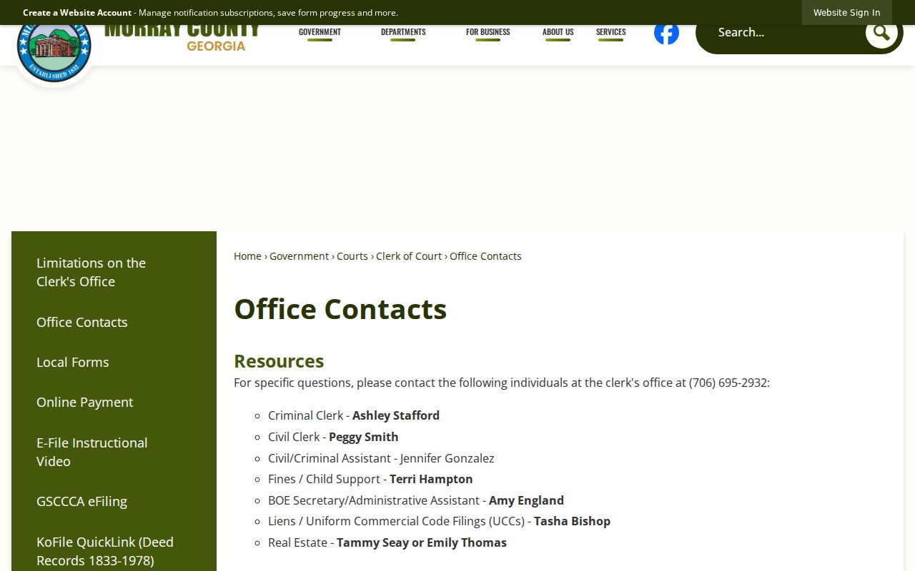The width and height of the screenshot is (915, 571).
Task: Click Office Contacts in the breadcrumb
Action: pyautogui.click(x=485, y=256)
